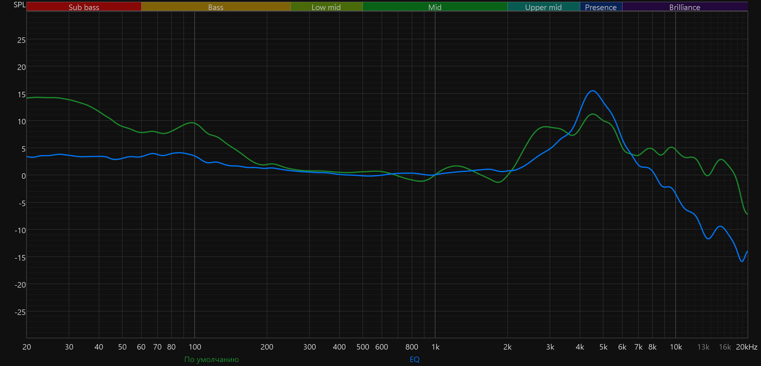Click the Sub bass band header
Viewport: 761px width, 366px height.
(x=84, y=7)
